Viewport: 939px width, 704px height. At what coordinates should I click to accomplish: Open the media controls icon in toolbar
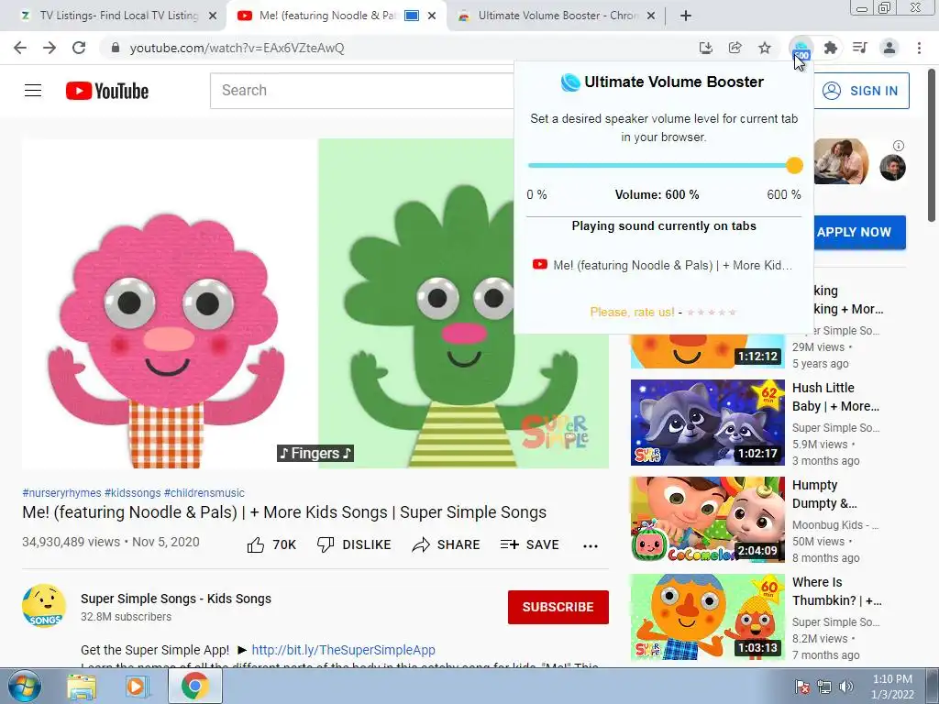coord(860,48)
